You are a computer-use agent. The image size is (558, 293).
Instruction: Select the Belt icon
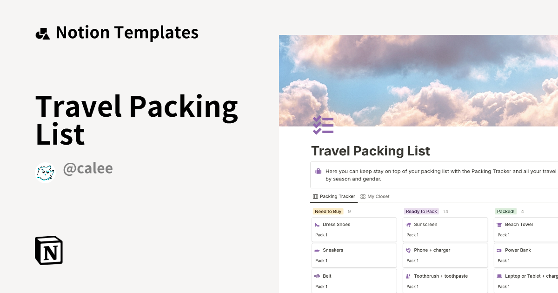point(317,276)
